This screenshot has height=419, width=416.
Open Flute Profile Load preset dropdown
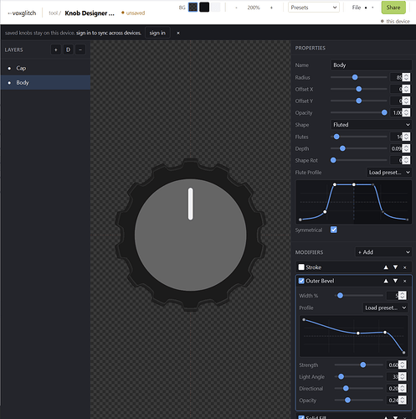(x=389, y=173)
